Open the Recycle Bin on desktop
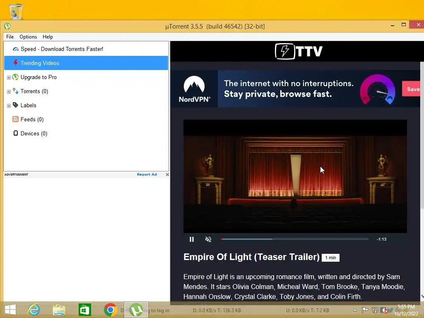 [x=16, y=11]
